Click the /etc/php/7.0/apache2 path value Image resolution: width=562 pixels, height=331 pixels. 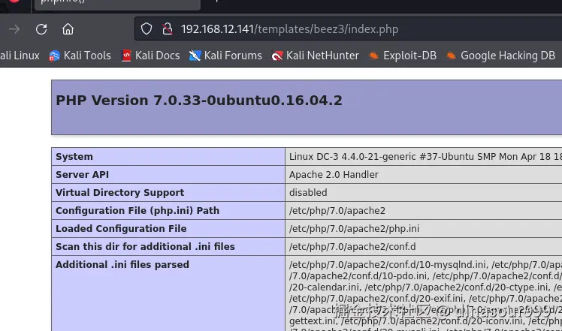point(337,211)
